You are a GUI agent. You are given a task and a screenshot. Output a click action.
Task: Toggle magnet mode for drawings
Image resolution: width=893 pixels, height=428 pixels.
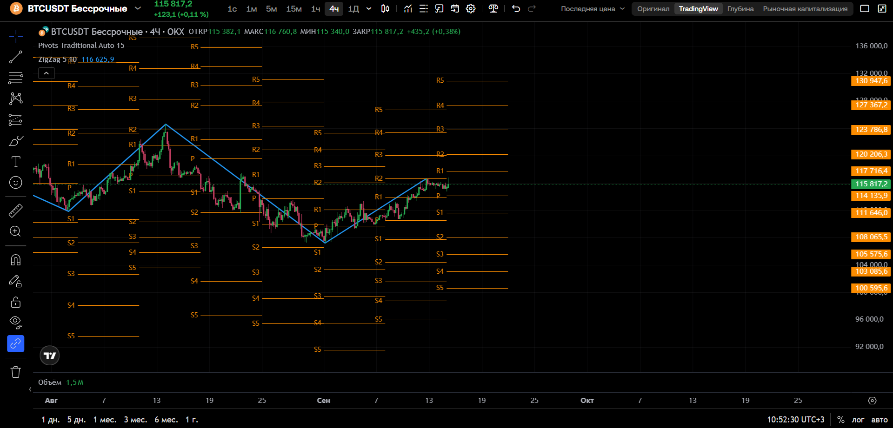16,260
